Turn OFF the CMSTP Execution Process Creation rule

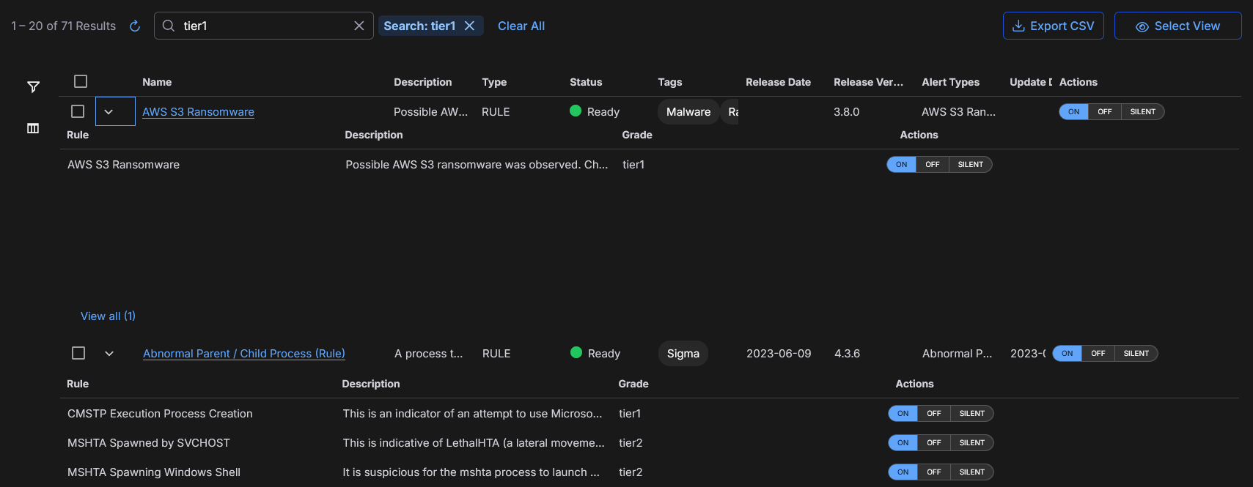[x=933, y=414]
